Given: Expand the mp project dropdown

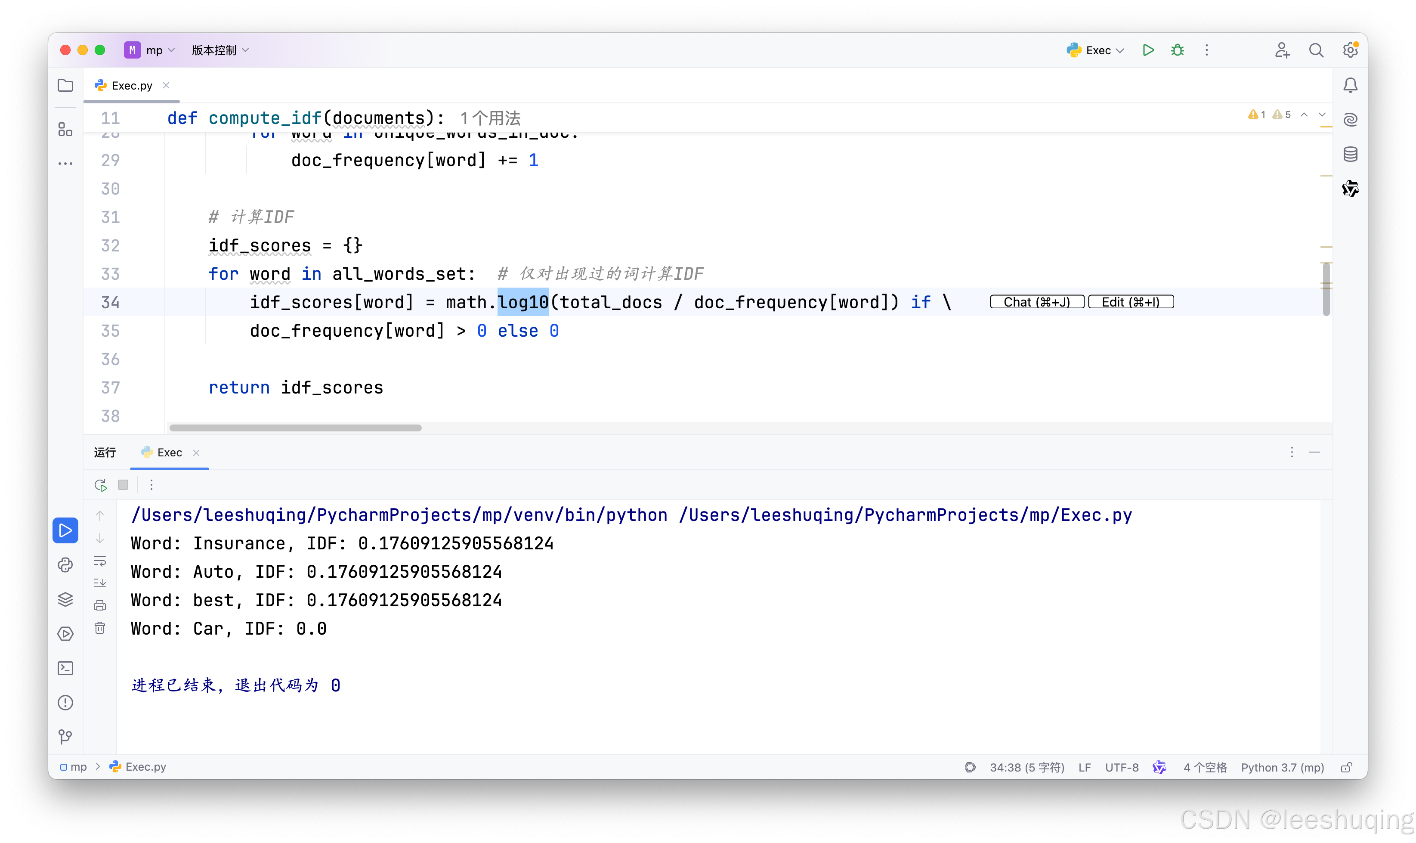Looking at the screenshot, I should click(155, 50).
